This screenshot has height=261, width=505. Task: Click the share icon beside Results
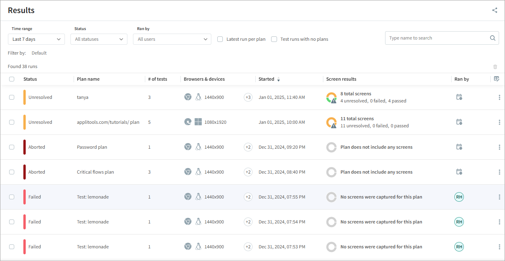[495, 10]
